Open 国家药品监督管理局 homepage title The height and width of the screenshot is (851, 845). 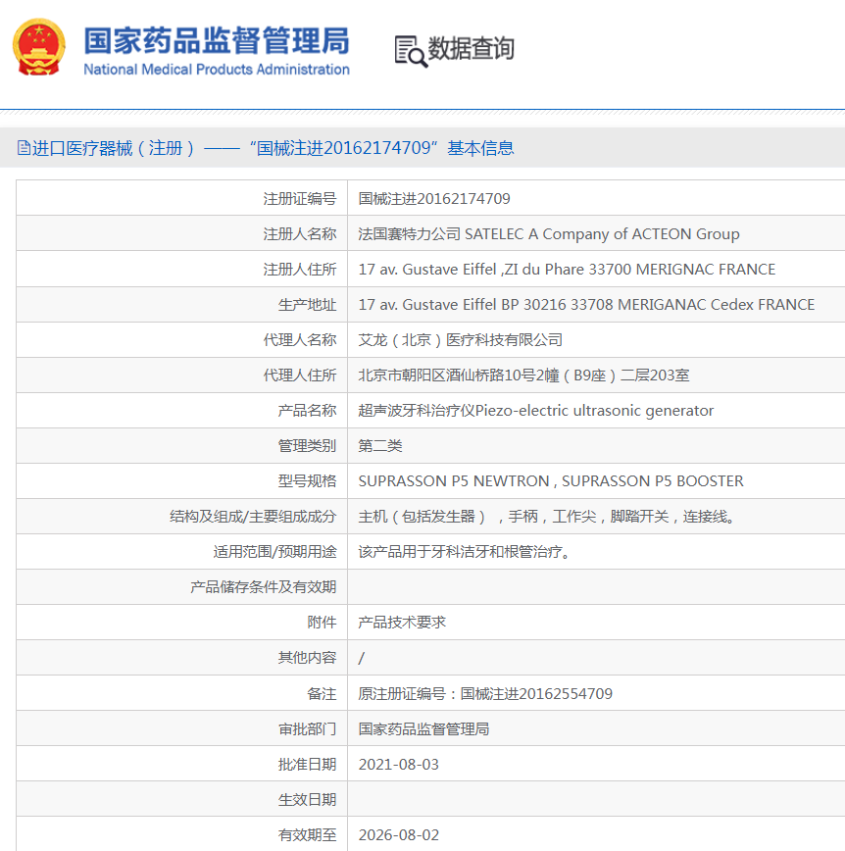[x=217, y=41]
